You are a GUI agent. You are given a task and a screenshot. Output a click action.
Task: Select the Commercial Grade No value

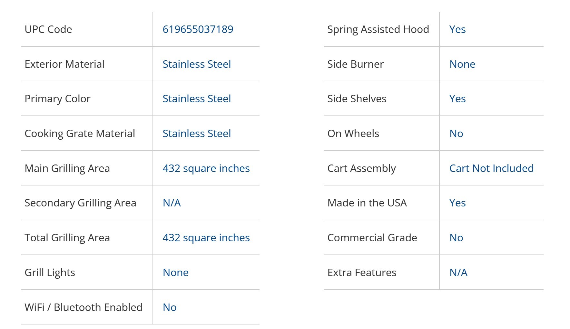456,238
